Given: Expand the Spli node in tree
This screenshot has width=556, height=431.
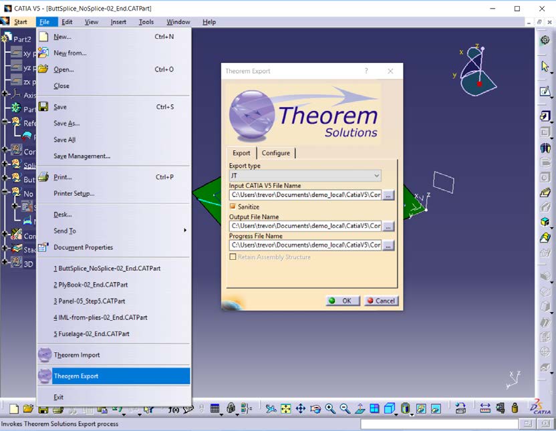Looking at the screenshot, I should tap(5, 164).
